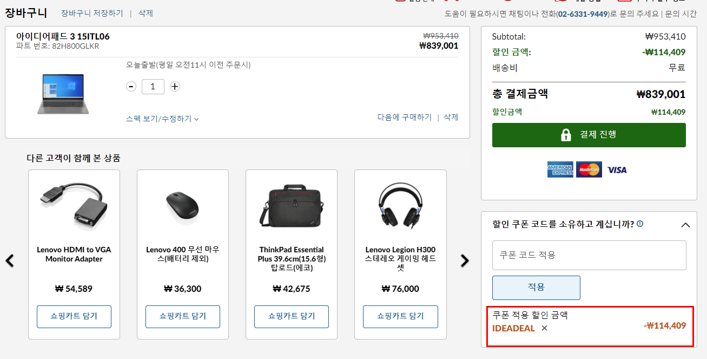Image resolution: width=707 pixels, height=359 pixels.
Task: Open 아이디어패드 3 15ITL06 product title
Action: [x=63, y=36]
